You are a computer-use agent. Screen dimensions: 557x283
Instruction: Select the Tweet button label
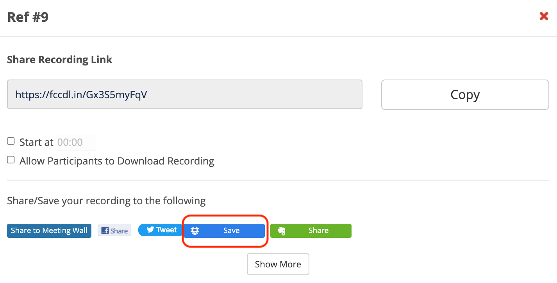(166, 230)
